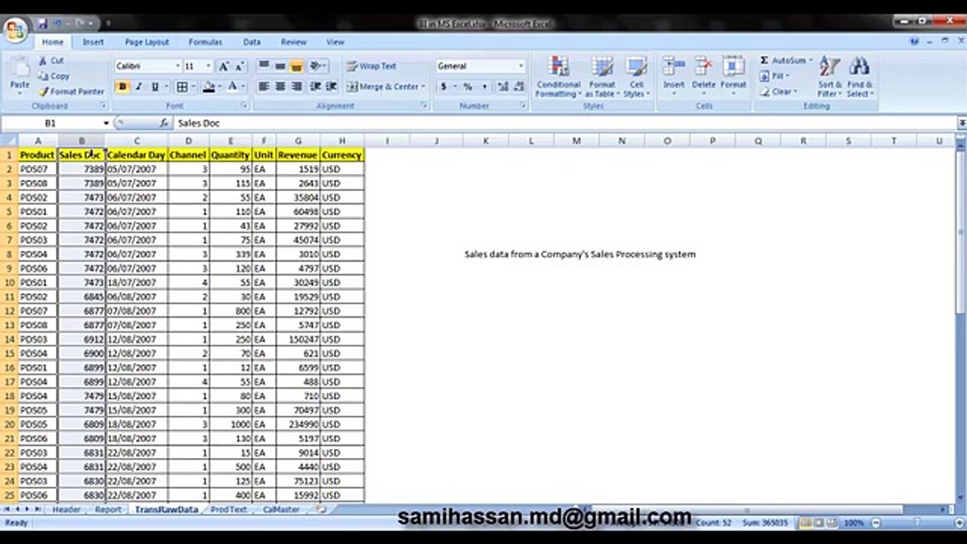Open Font dialog launcher

pos(244,107)
